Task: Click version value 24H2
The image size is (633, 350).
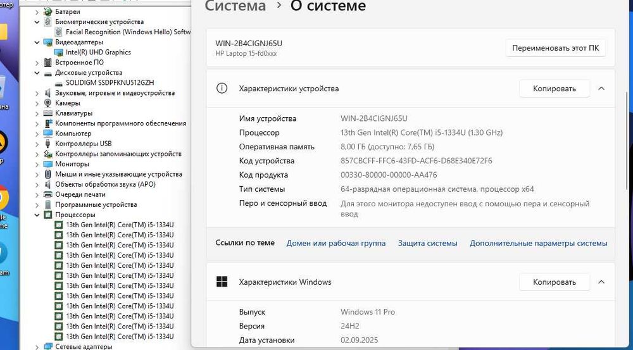Action: click(x=349, y=326)
